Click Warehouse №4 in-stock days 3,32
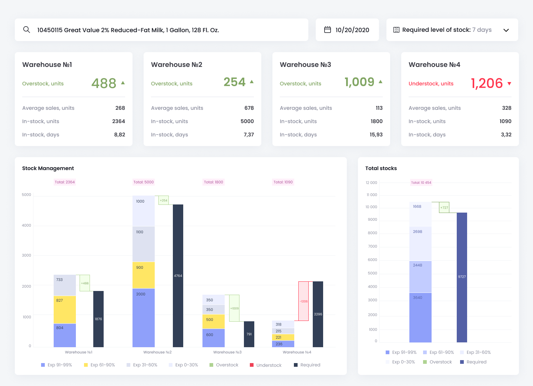This screenshot has height=386, width=533. coord(506,135)
